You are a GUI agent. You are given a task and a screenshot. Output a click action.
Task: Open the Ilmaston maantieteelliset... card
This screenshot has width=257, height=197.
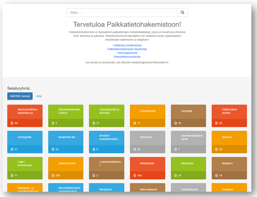[x=107, y=142]
